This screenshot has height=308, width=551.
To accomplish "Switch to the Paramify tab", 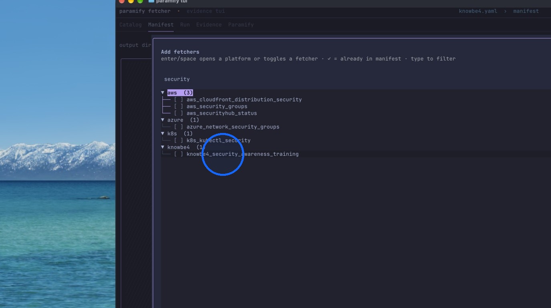I will [241, 25].
